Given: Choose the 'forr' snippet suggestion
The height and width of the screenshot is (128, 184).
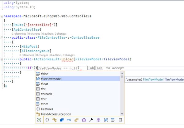Looking at the screenshot, I should (x=78, y=99).
